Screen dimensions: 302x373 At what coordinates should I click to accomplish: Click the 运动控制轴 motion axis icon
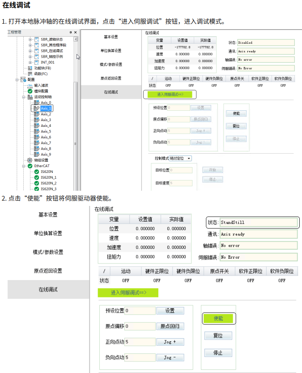(x=30, y=97)
